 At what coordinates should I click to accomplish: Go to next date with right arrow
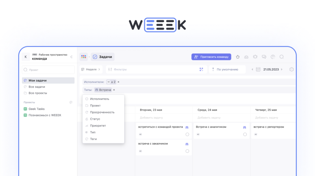pos(282,69)
